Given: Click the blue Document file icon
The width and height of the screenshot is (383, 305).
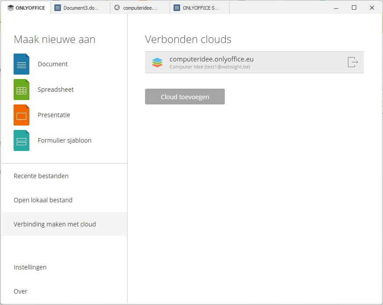Looking at the screenshot, I should (21, 64).
